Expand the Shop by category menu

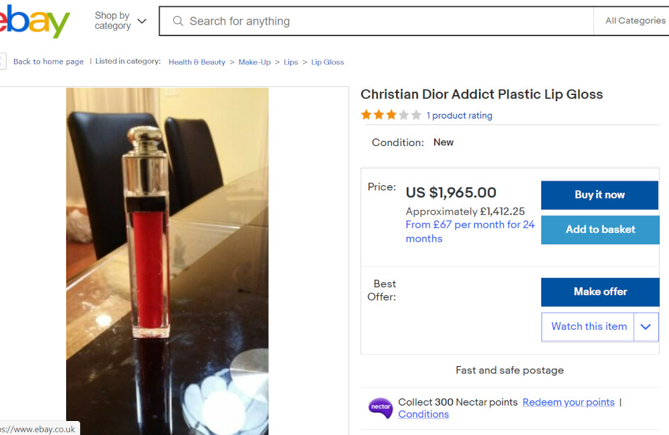(120, 21)
